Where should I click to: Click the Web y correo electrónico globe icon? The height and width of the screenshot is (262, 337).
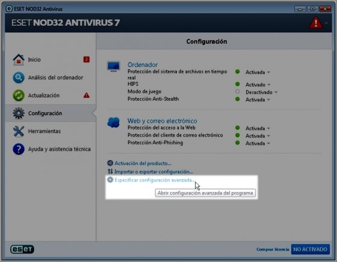pos(114,122)
